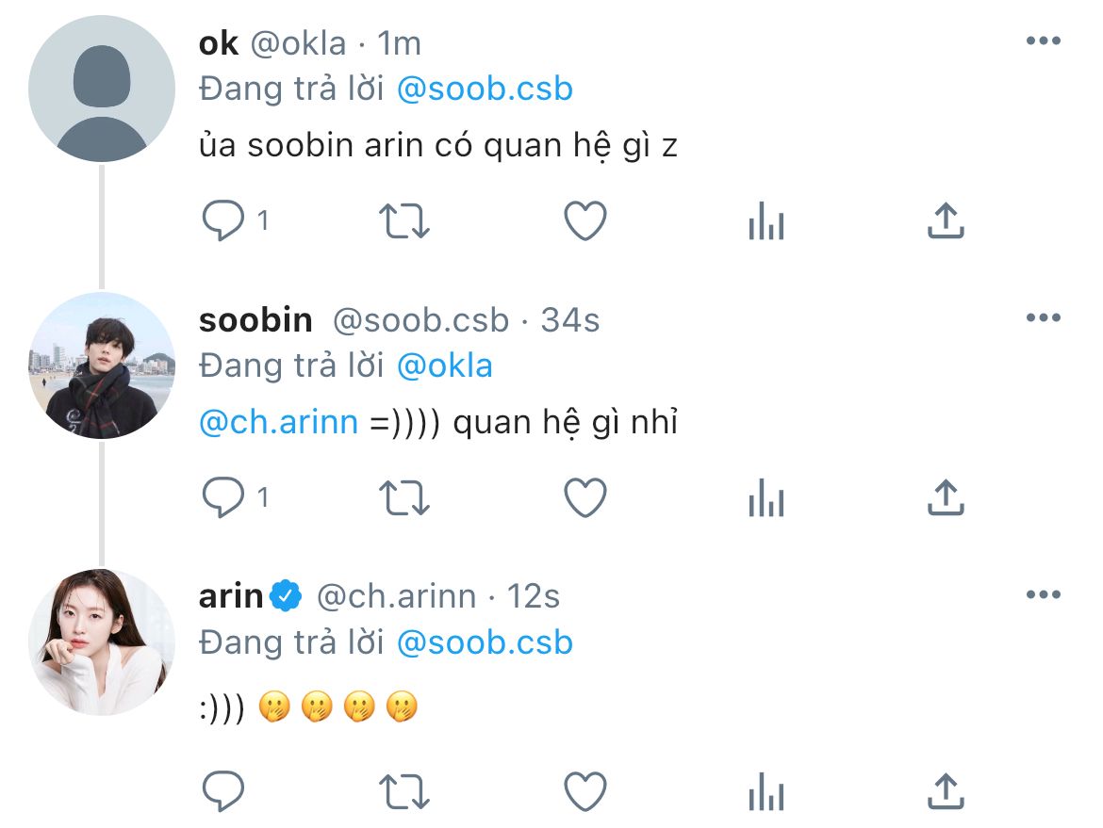Viewport: 1103px width, 828px height.
Task: Like arin's emoji reply
Action: point(584,791)
